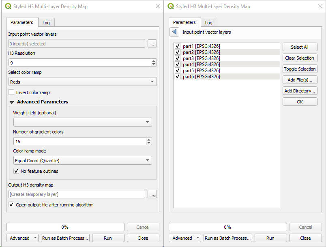The height and width of the screenshot is (247, 326).
Task: Click the Add Directory... button
Action: (x=300, y=91)
